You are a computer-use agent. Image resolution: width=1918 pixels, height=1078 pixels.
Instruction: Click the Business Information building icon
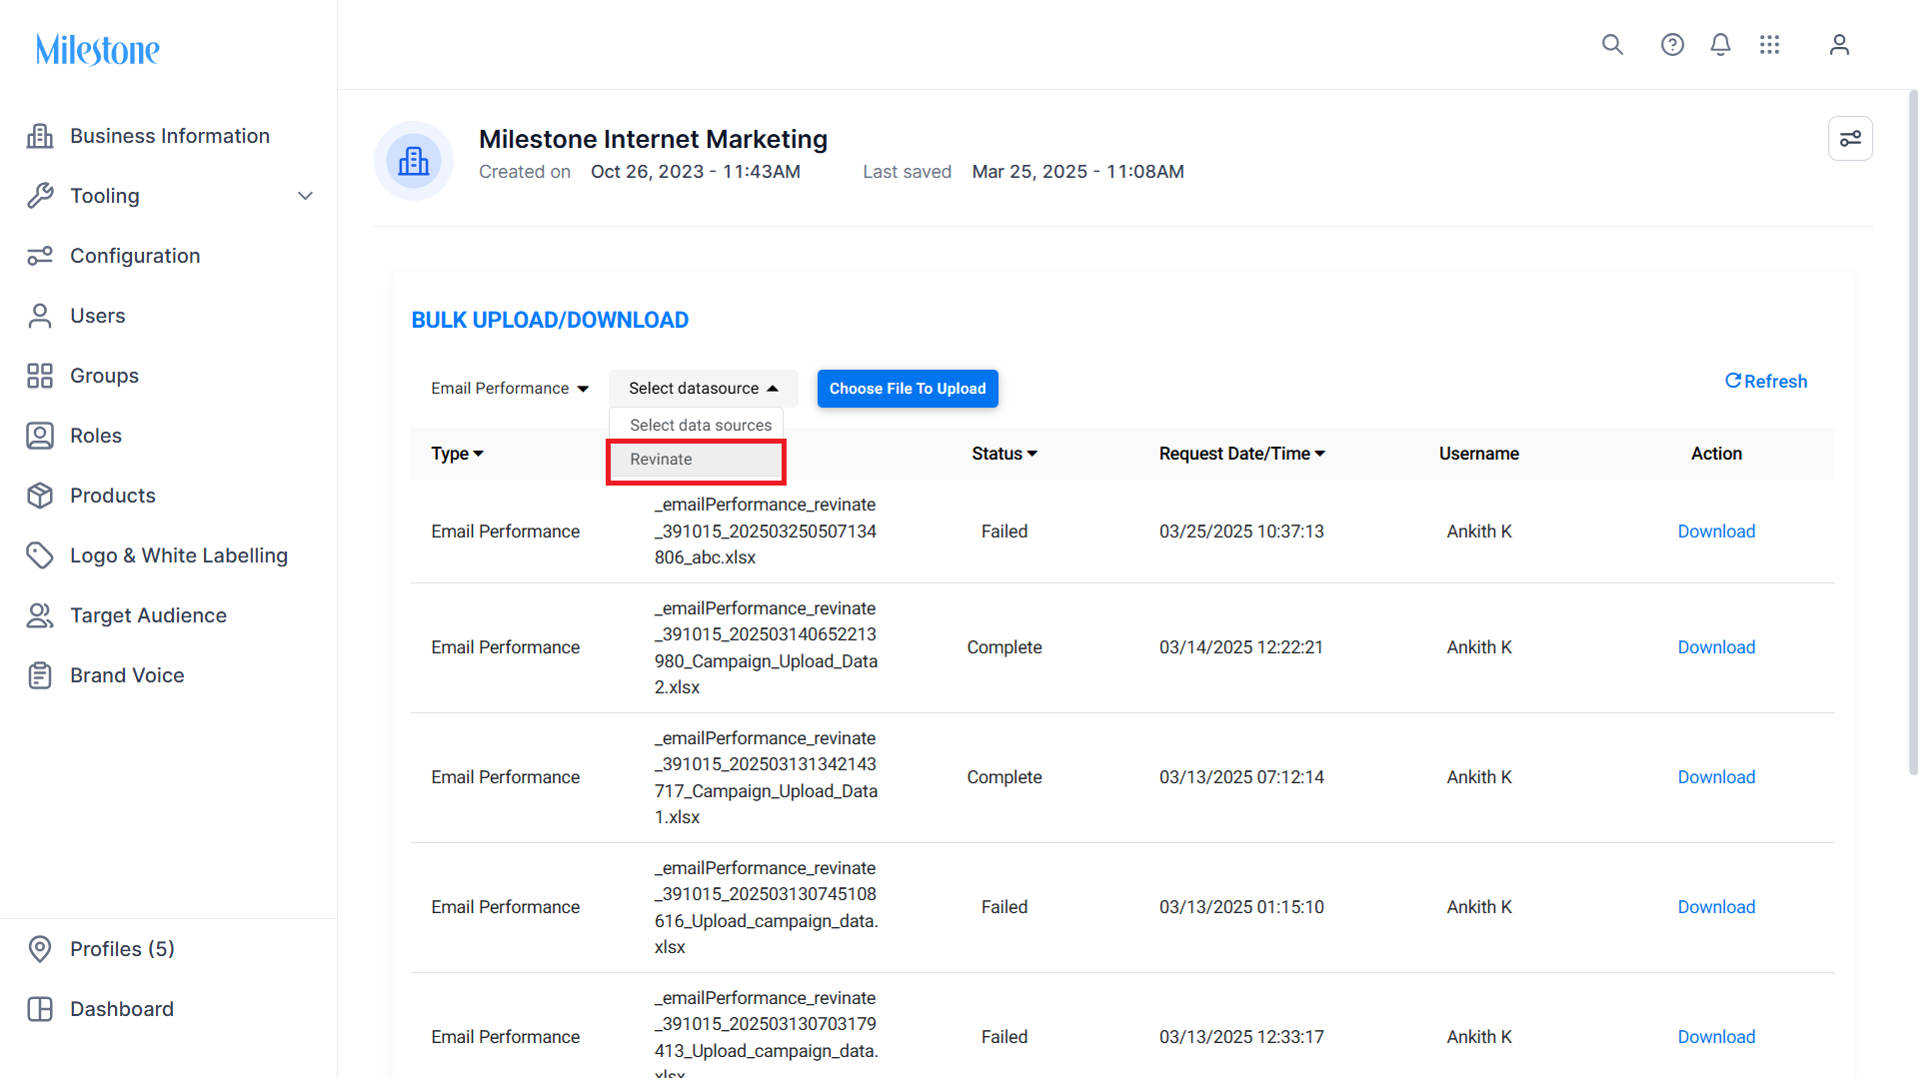point(40,136)
